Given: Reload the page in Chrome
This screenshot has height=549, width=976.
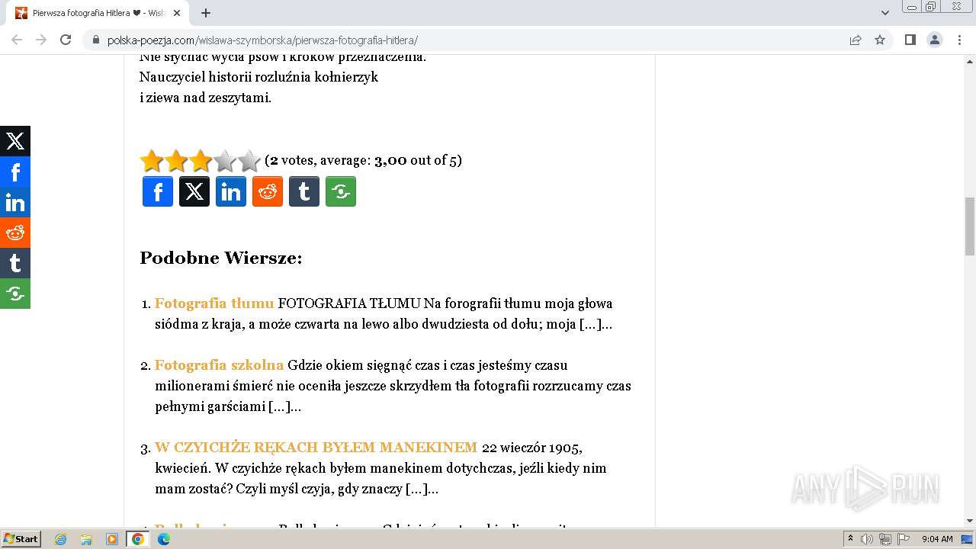Looking at the screenshot, I should coord(66,40).
